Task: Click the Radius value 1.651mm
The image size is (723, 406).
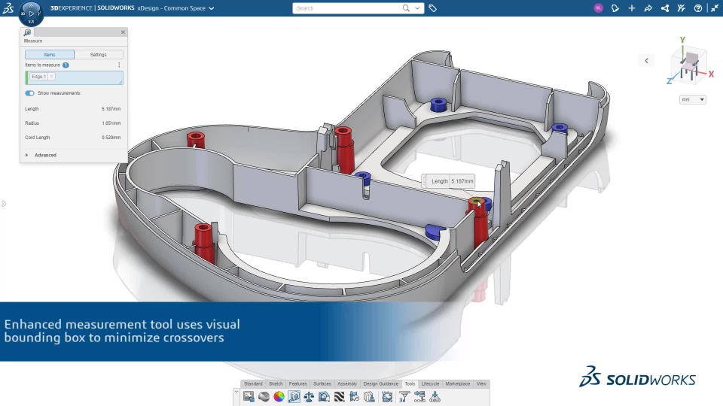Action: 111,123
